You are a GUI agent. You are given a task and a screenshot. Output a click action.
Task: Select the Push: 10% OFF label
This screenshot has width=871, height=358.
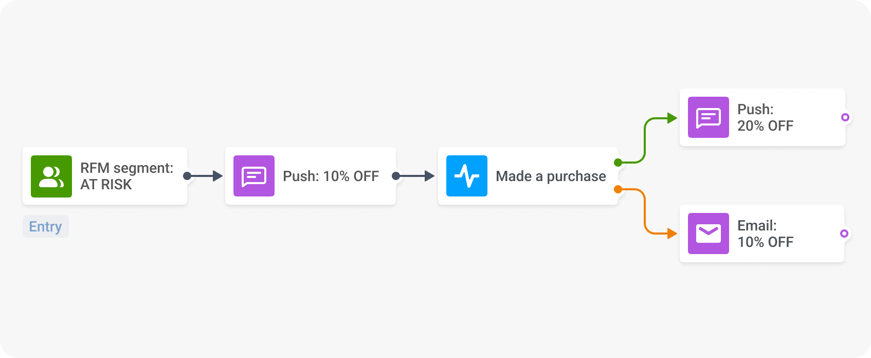(331, 176)
